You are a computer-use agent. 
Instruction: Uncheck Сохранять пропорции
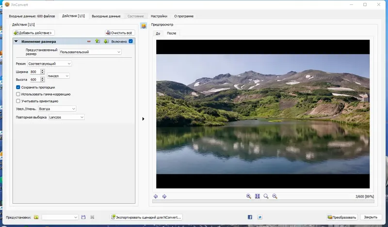[x=18, y=87]
